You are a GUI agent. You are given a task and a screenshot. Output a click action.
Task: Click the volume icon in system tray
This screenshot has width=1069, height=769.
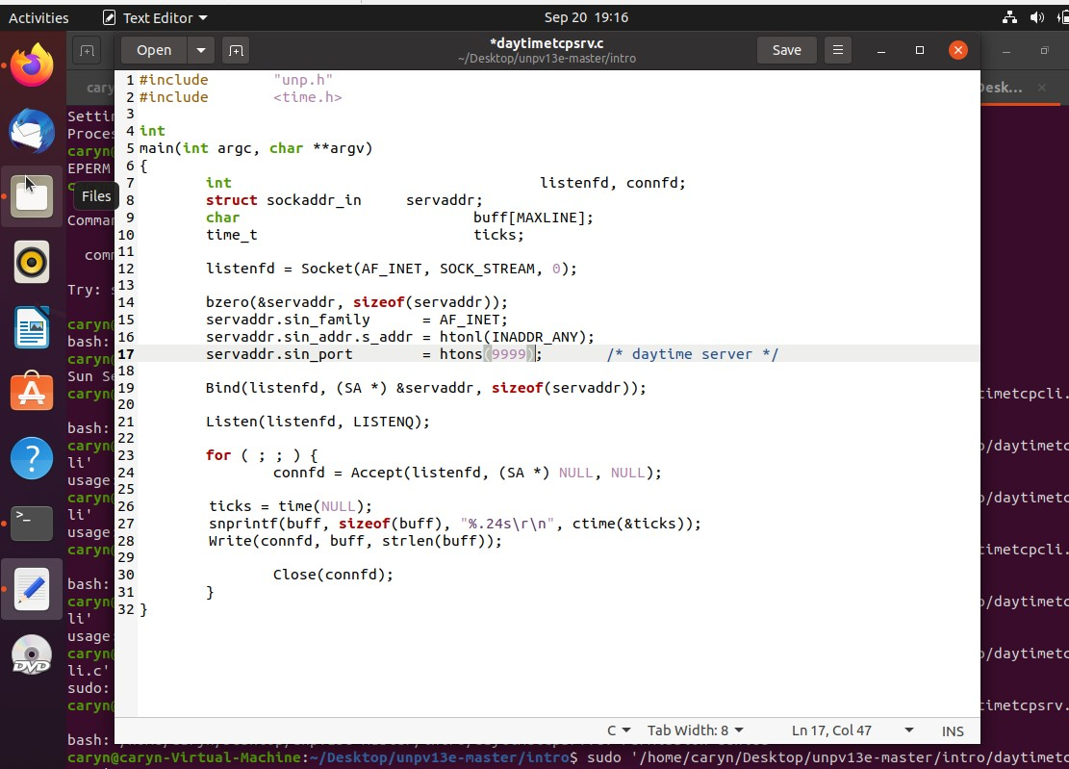(1036, 17)
